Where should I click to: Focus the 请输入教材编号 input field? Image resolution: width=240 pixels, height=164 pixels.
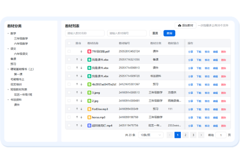pyautogui.click(x=127, y=33)
